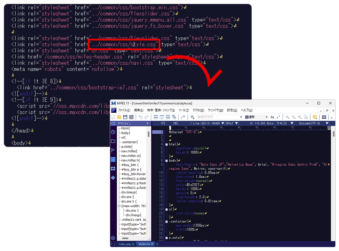Open the folder icon in left sidebar
339x251 pixels.
[113, 141]
